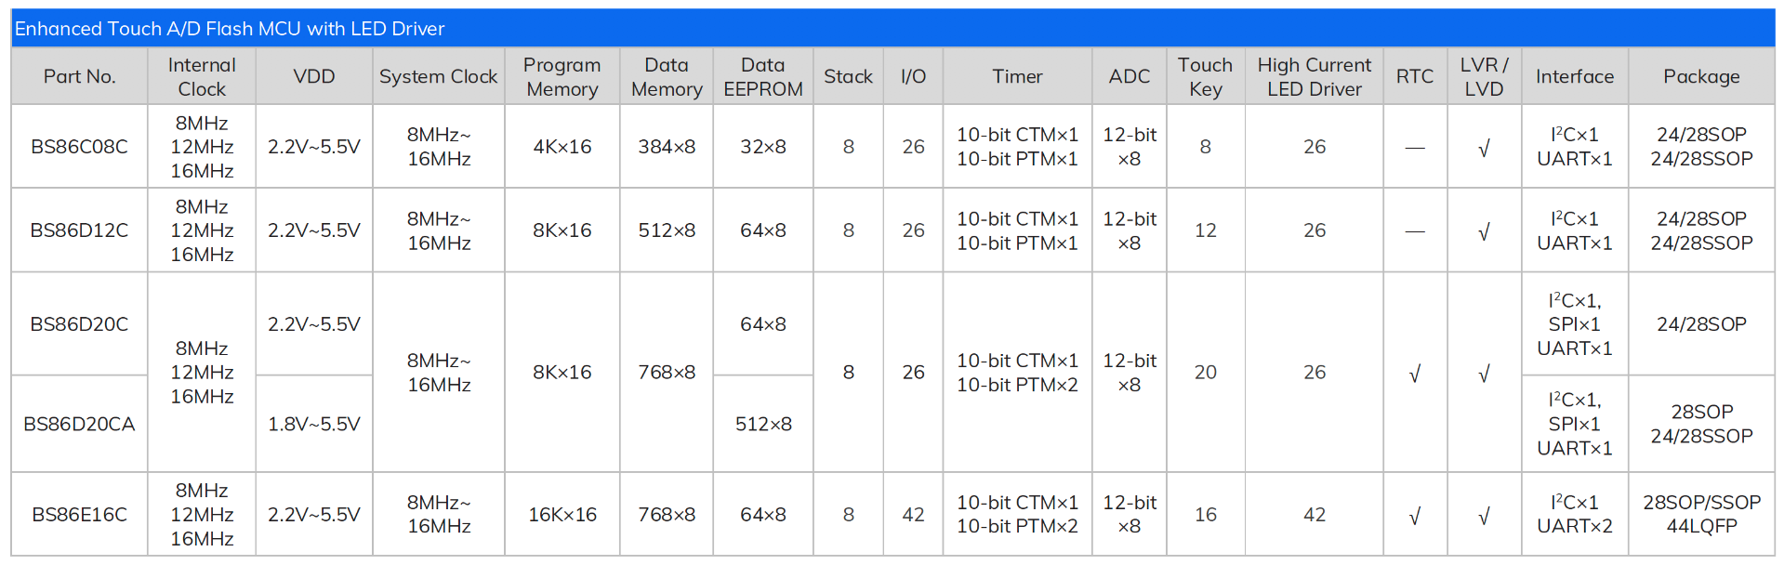The image size is (1784, 565).
Task: Select the Program Memory column header
Action: pos(562,77)
